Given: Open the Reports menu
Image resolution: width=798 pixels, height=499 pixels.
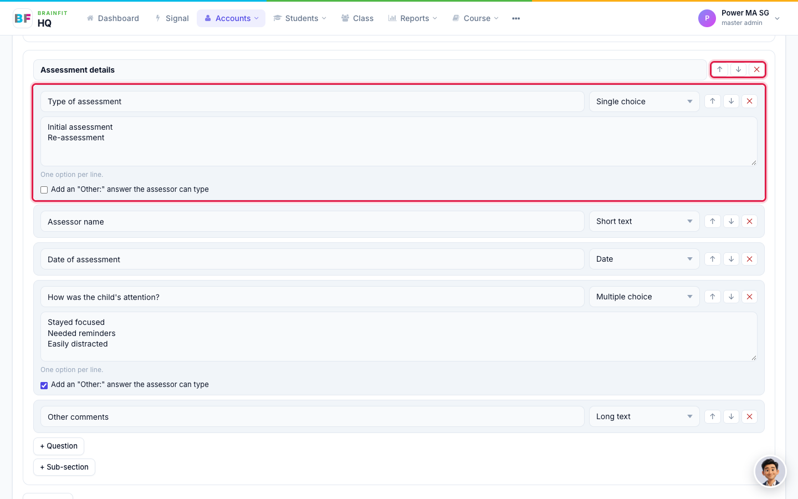Looking at the screenshot, I should click(x=413, y=18).
